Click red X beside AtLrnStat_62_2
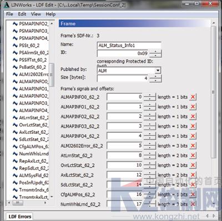Screen dimensions: 222x221 193,155
